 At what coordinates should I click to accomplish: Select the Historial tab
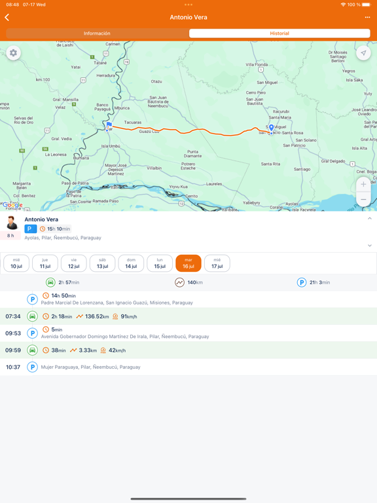click(x=279, y=33)
